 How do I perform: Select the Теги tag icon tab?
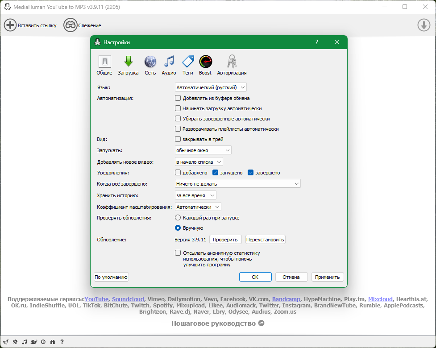pos(188,65)
